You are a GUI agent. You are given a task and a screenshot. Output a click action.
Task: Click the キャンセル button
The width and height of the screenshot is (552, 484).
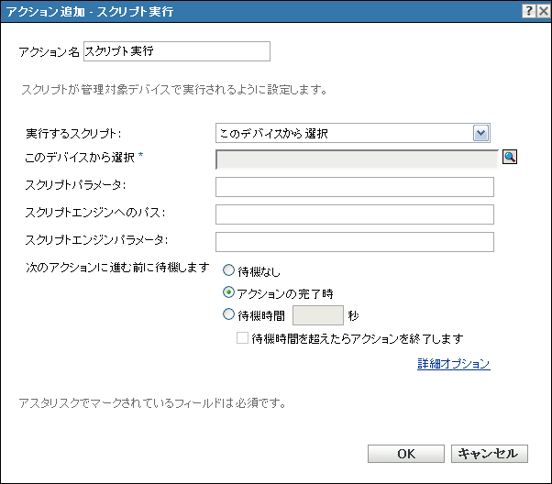[x=490, y=454]
